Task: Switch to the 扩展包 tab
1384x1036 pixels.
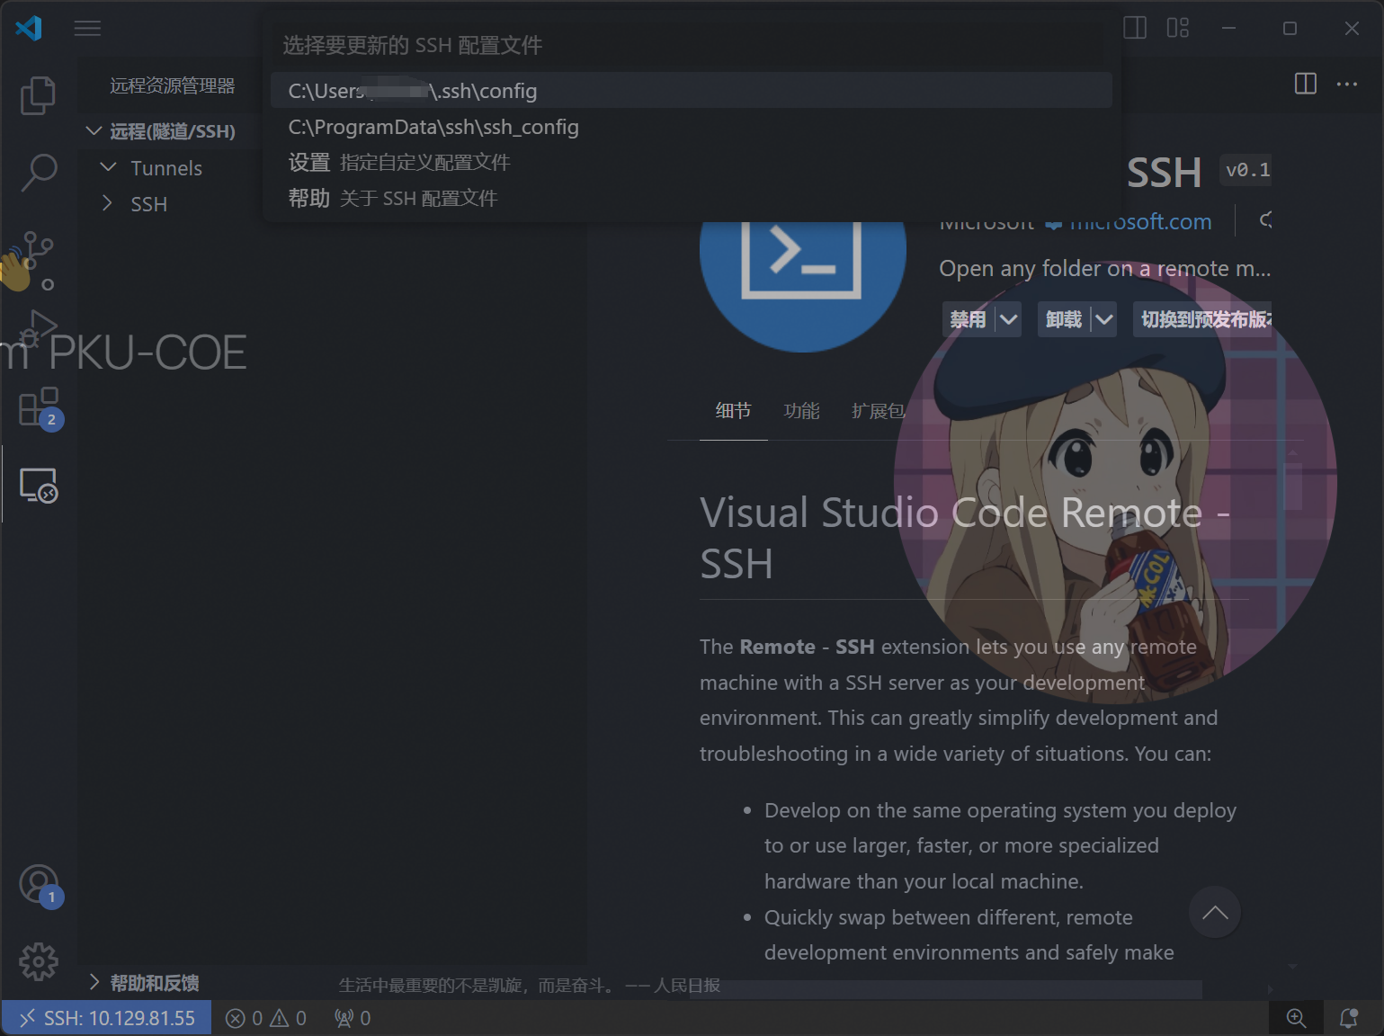Action: point(878,411)
